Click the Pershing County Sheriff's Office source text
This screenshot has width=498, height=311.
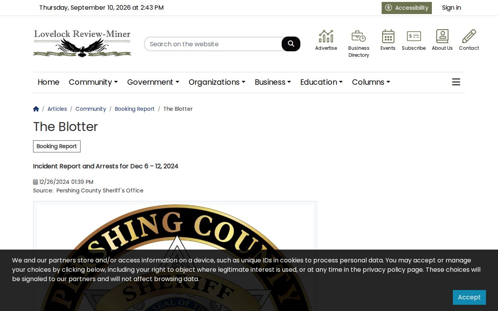(100, 190)
